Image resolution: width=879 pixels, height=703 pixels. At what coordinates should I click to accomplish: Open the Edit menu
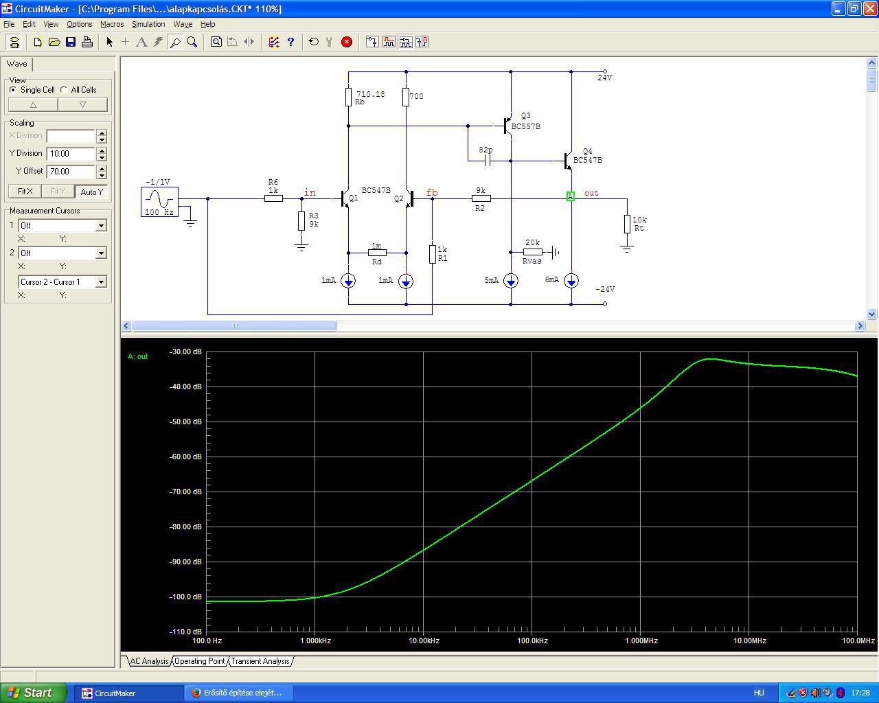pyautogui.click(x=29, y=24)
